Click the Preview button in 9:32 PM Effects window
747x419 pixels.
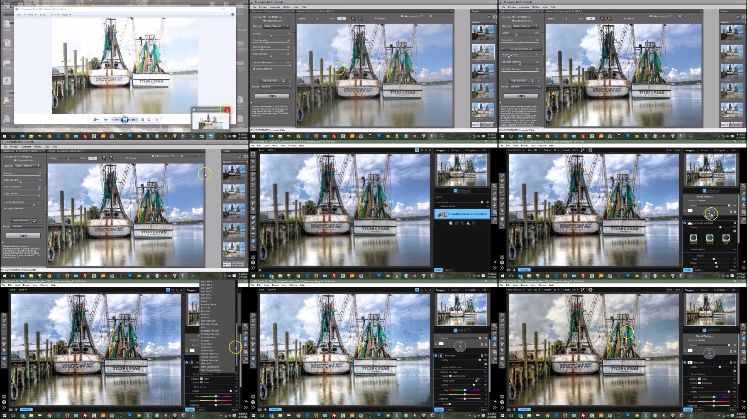[524, 409]
